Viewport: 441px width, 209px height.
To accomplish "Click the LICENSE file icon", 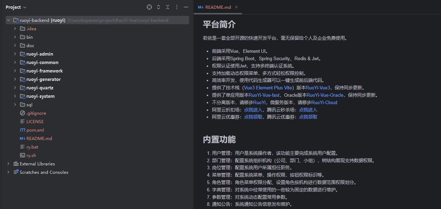I will pos(23,122).
